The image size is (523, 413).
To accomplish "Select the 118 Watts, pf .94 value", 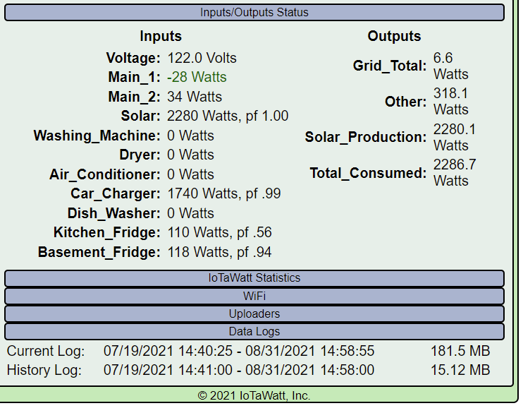I will click(219, 252).
